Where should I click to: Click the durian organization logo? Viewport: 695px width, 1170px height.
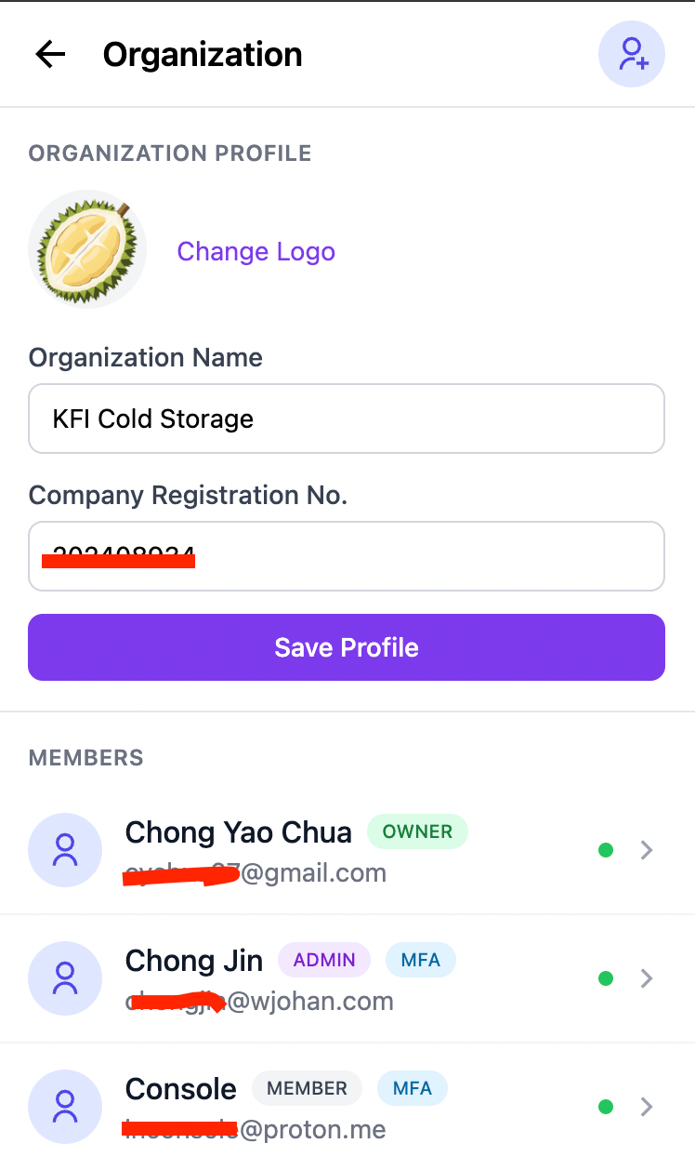click(x=87, y=249)
